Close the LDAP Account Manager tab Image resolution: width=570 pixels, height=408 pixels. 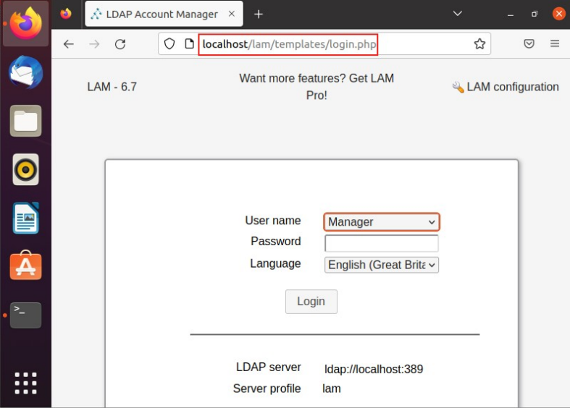click(x=231, y=14)
